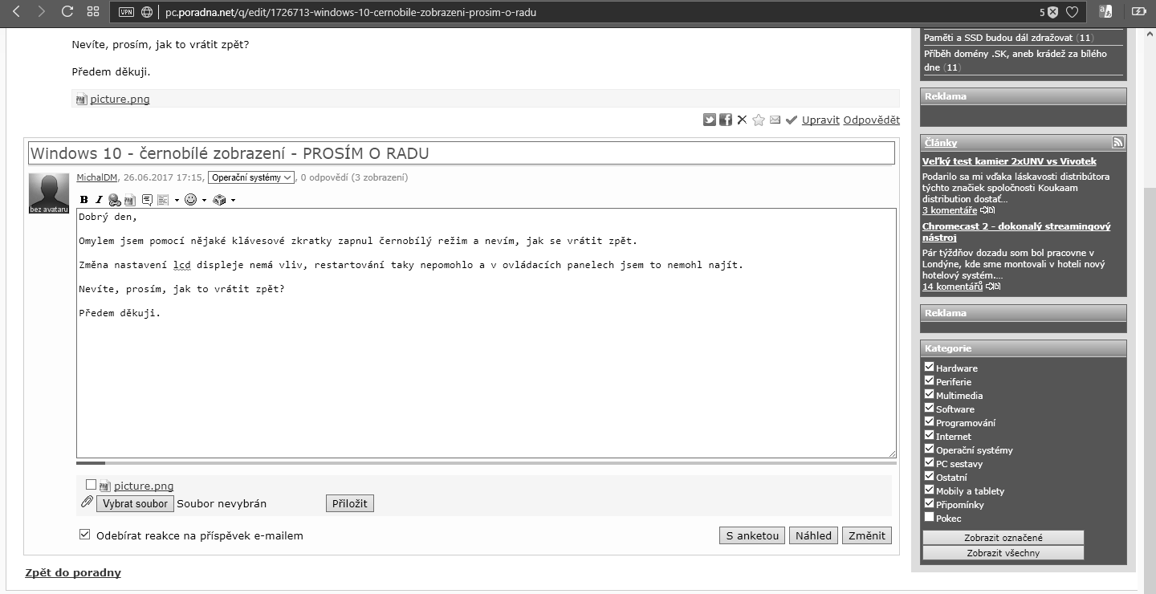Click the browser address bar URL
This screenshot has height=594, width=1156.
[x=351, y=12]
